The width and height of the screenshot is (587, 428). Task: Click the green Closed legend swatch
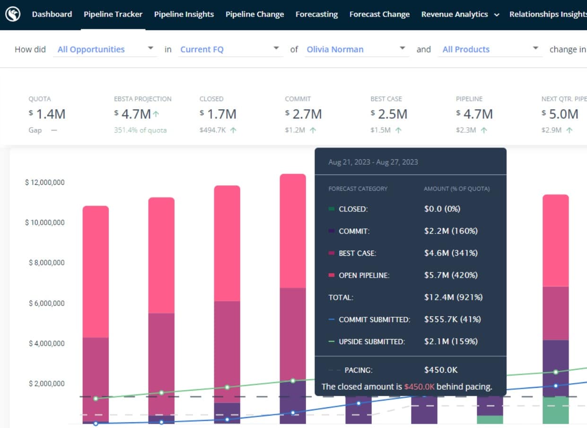[x=332, y=209]
